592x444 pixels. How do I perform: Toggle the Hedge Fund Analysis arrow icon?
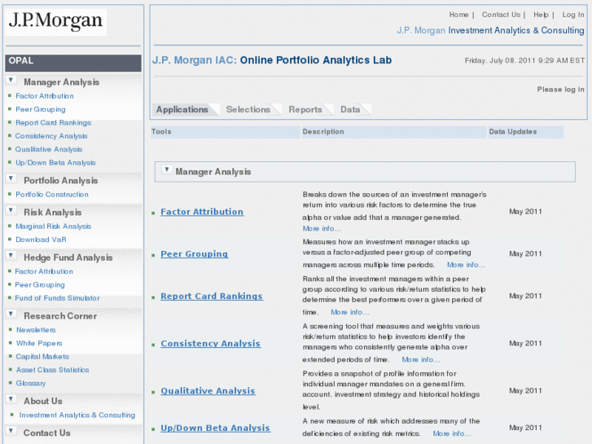[x=11, y=257]
